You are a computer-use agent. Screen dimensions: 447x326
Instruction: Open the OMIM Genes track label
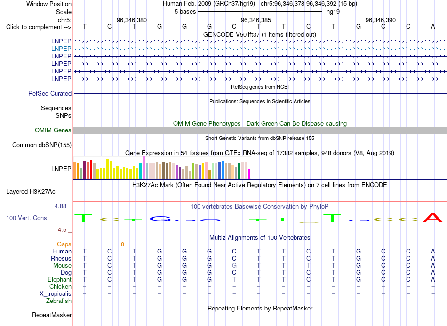pos(53,130)
